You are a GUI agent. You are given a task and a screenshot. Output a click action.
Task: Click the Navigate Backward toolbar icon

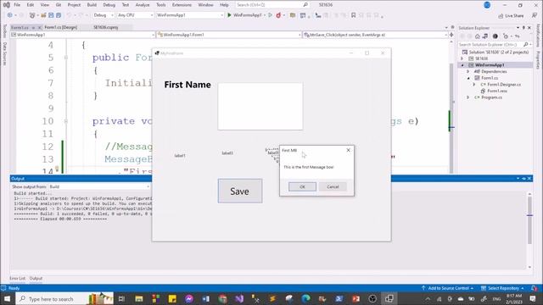(x=9, y=15)
